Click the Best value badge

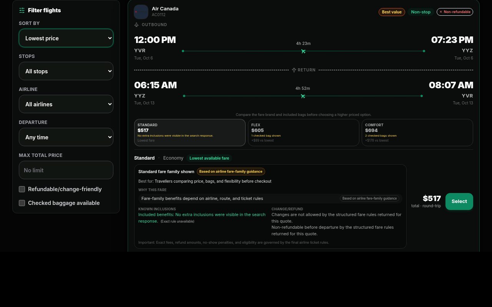392,12
